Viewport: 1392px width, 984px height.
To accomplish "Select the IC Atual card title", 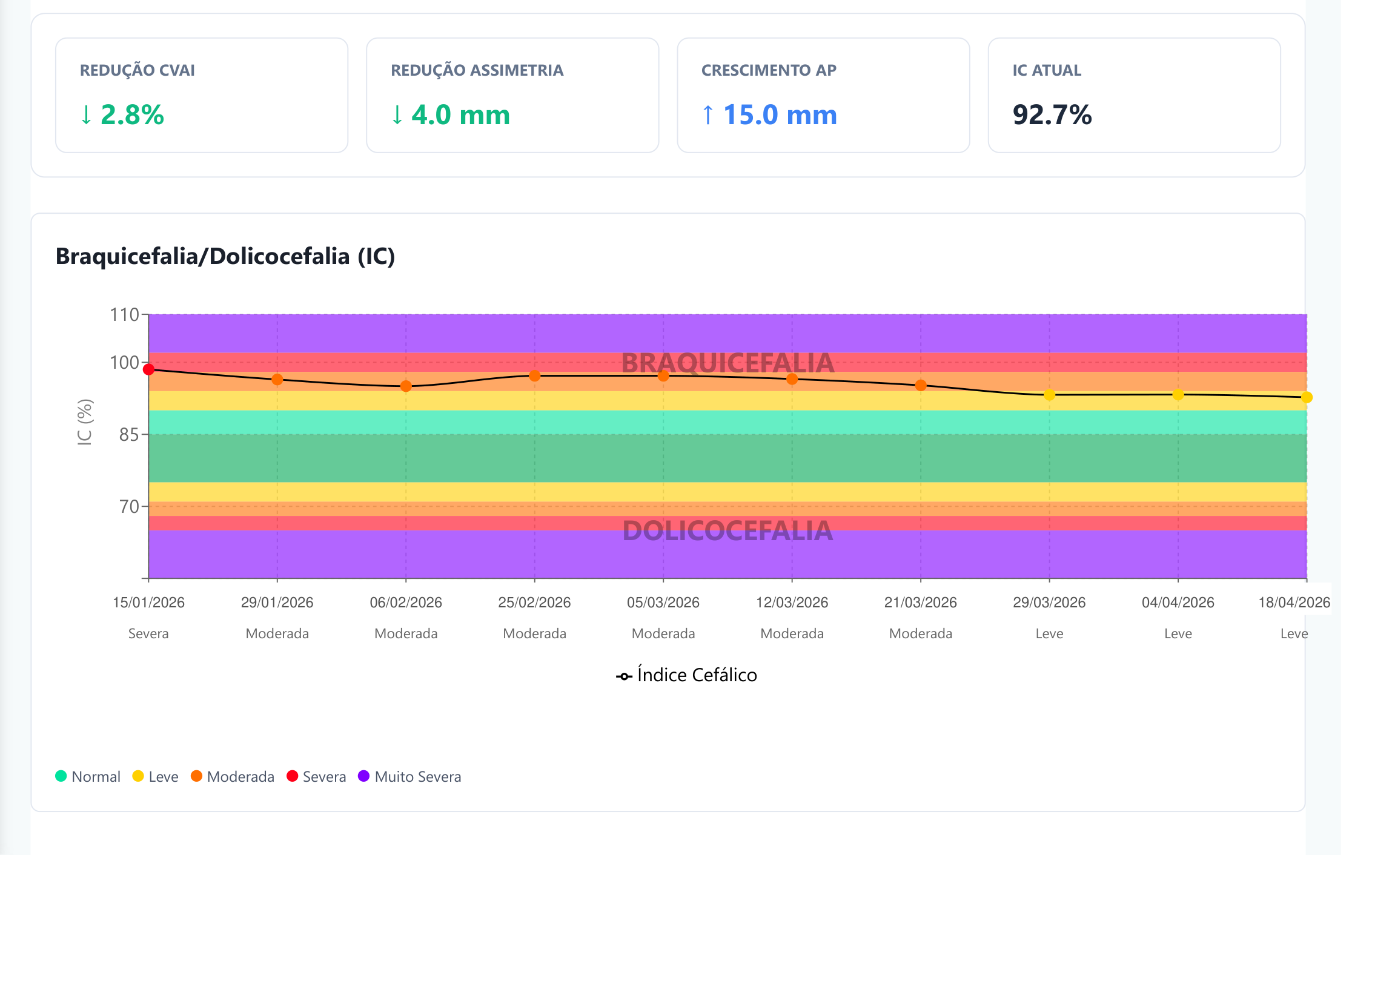I will coord(1047,70).
